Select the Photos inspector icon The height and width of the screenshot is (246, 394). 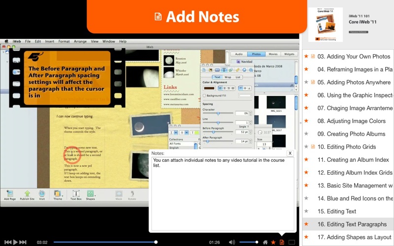[211, 70]
